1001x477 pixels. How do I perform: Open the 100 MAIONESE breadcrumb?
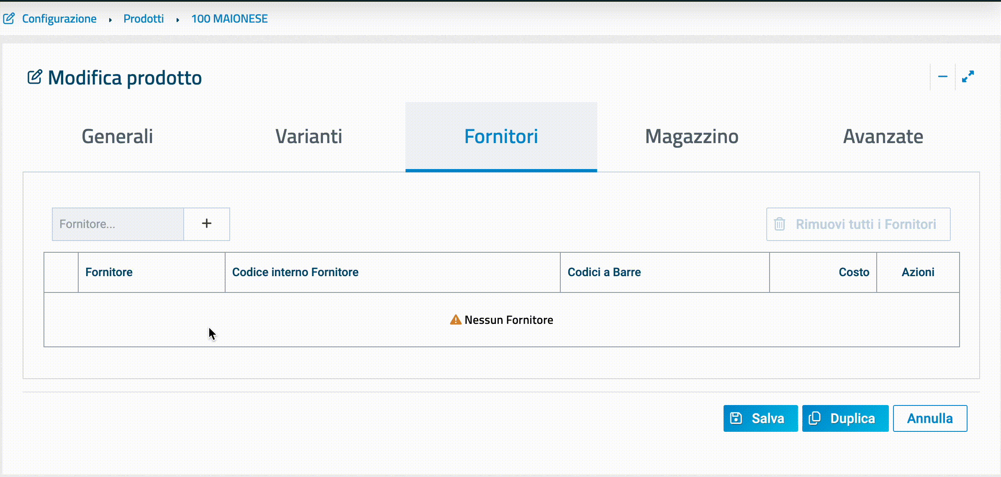pyautogui.click(x=229, y=19)
